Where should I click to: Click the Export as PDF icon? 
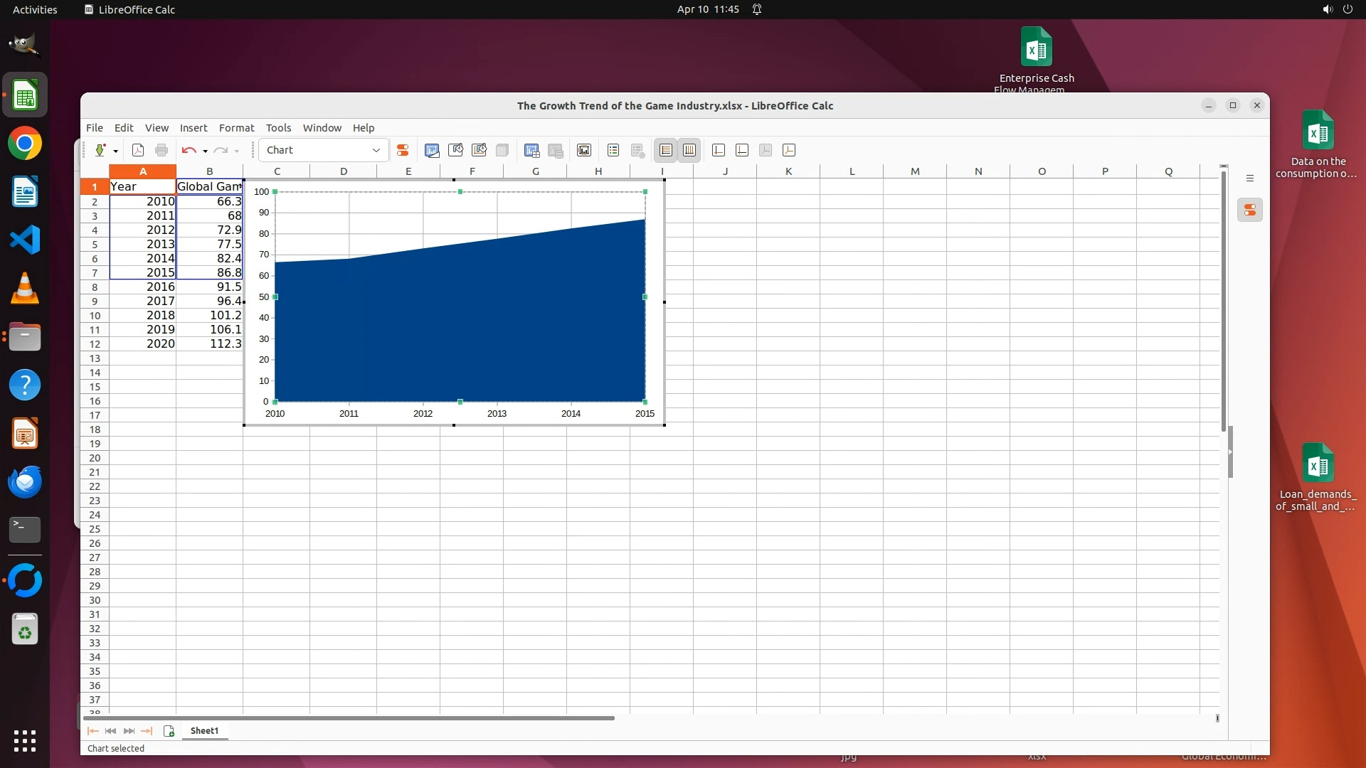[x=138, y=150]
